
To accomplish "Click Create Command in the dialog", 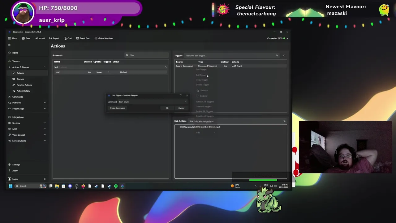I will (x=117, y=108).
